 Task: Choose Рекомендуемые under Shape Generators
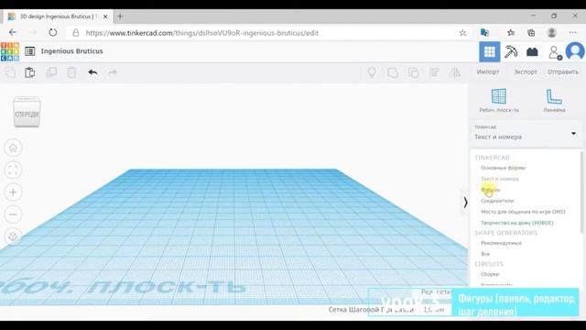coord(501,243)
